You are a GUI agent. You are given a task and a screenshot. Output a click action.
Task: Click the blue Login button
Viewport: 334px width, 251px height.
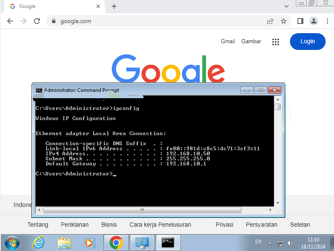[x=308, y=41]
